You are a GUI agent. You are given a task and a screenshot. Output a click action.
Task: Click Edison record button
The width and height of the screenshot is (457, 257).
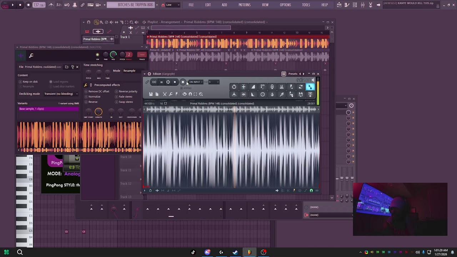(183, 82)
